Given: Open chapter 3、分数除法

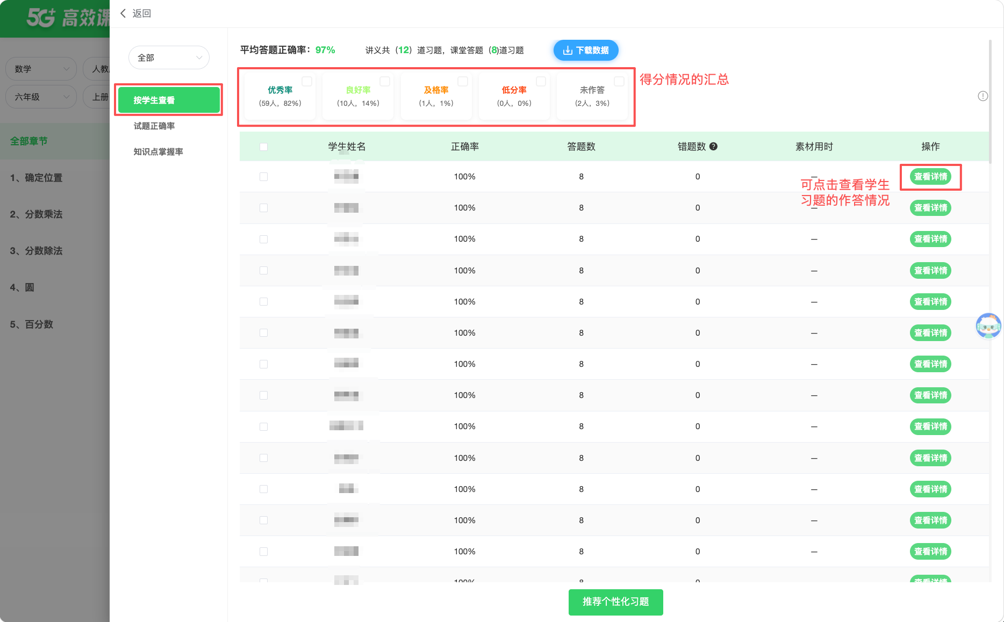Looking at the screenshot, I should click(x=55, y=251).
